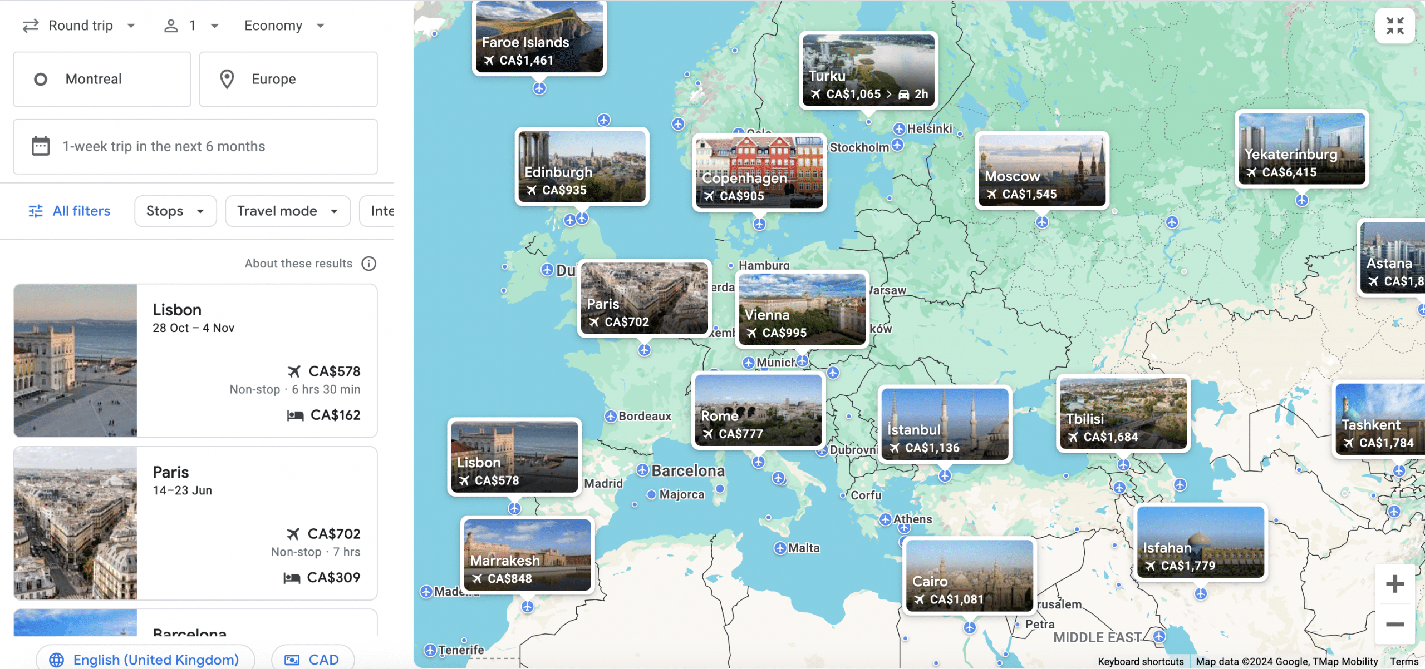This screenshot has height=669, width=1425.
Task: Click English (United Kingdom) language button
Action: (146, 660)
